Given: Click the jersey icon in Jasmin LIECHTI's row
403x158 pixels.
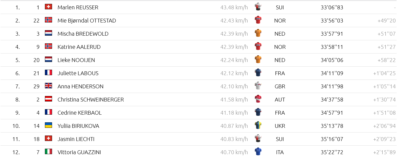Looking at the screenshot, I should [258, 139].
